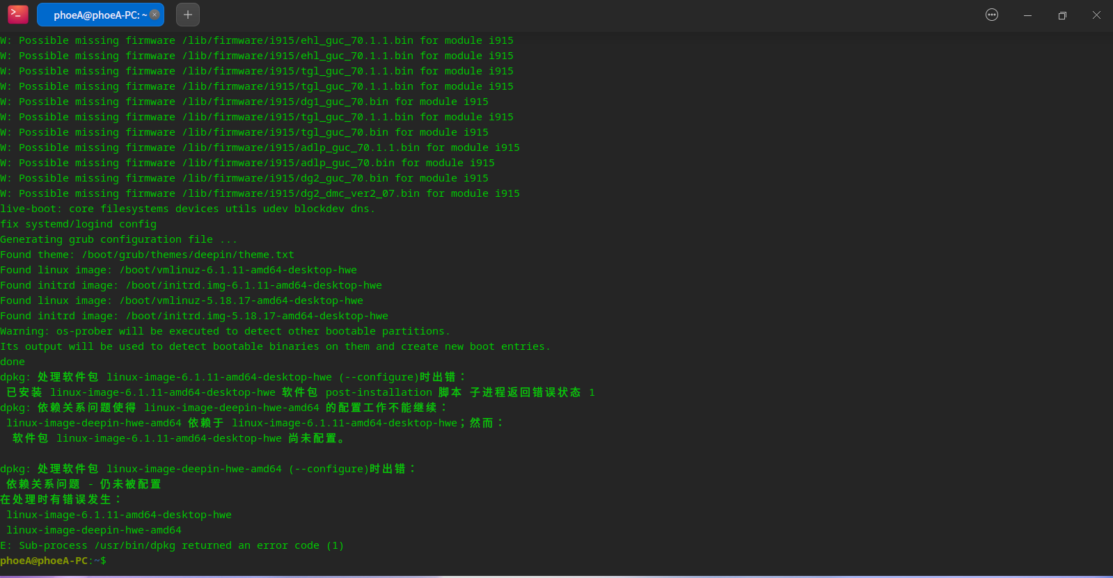Click the dg1_guc_70.bin missing firmware line
Image resolution: width=1113 pixels, height=578 pixels.
click(x=244, y=102)
